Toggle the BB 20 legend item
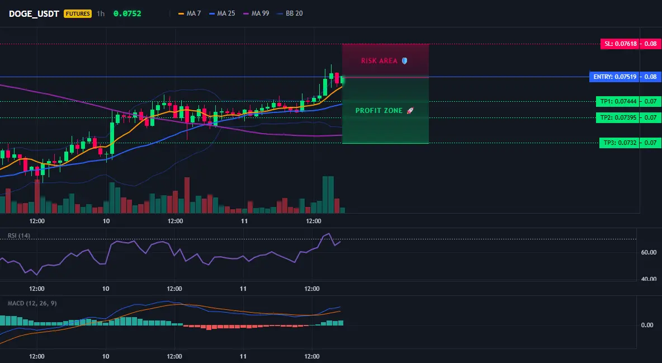662x363 pixels. [x=290, y=13]
